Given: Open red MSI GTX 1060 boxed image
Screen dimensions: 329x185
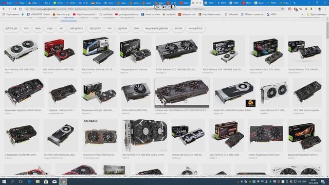Looking at the screenshot, I should click(x=60, y=51).
